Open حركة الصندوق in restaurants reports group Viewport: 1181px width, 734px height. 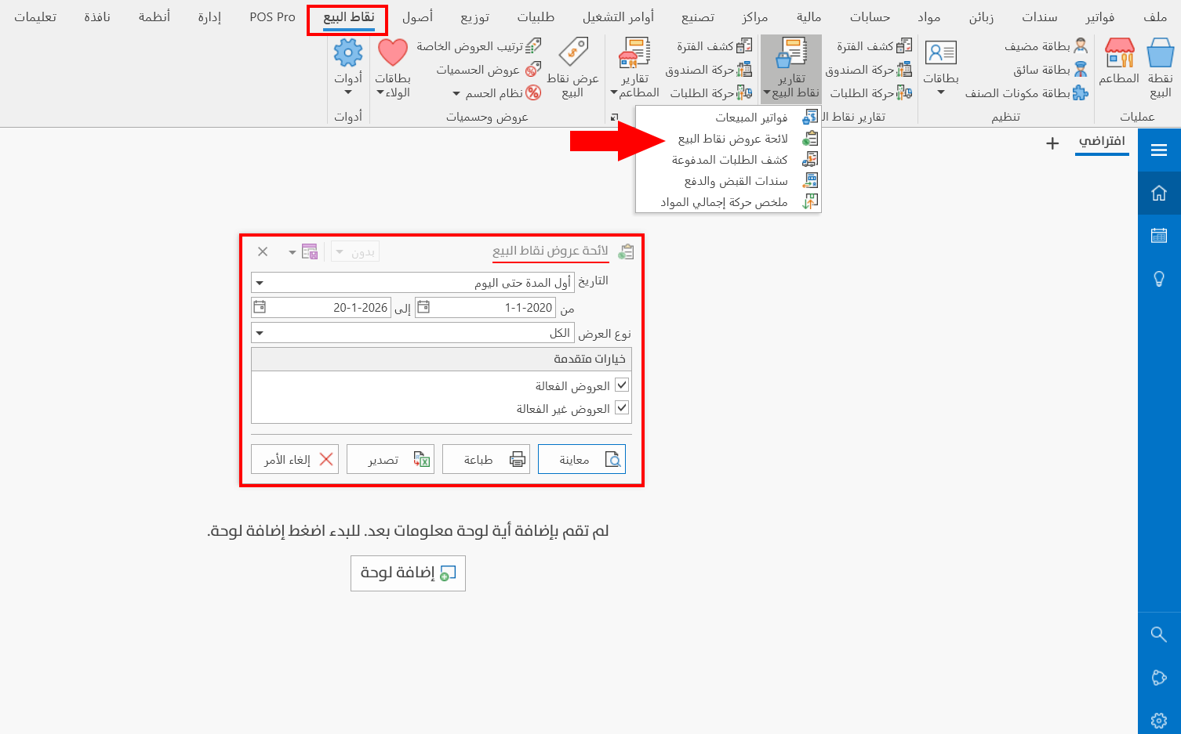click(x=708, y=70)
